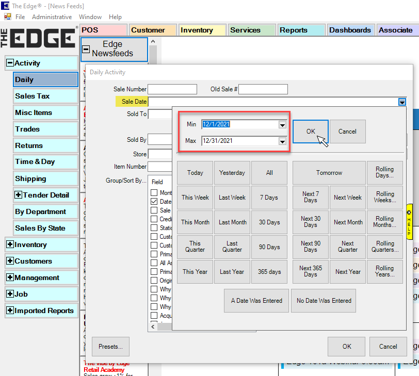Click left arrow of field list scrollbar
This screenshot has height=376, width=419.
tap(153, 326)
